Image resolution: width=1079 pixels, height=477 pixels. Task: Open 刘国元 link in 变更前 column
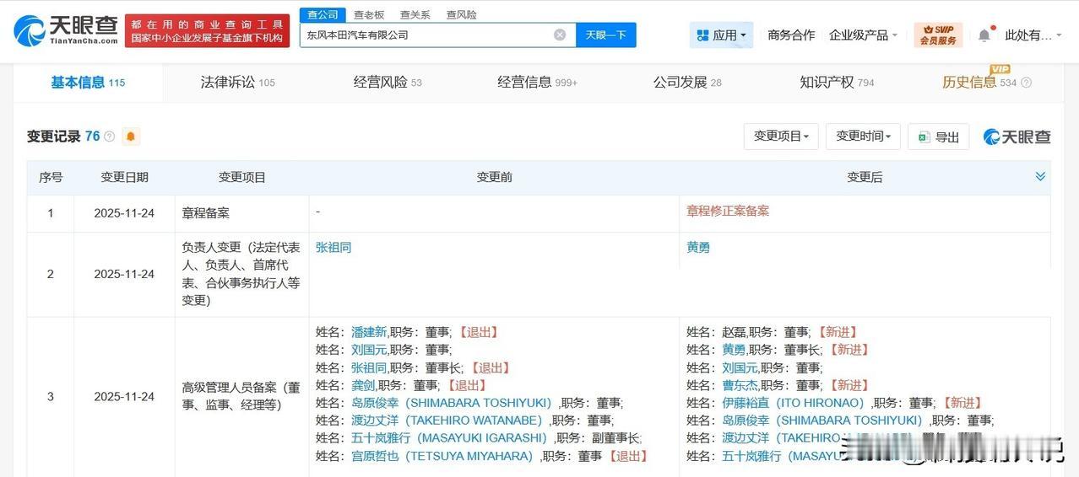(369, 350)
